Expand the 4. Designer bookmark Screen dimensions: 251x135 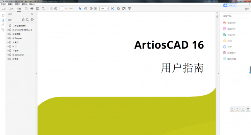click(8, 38)
